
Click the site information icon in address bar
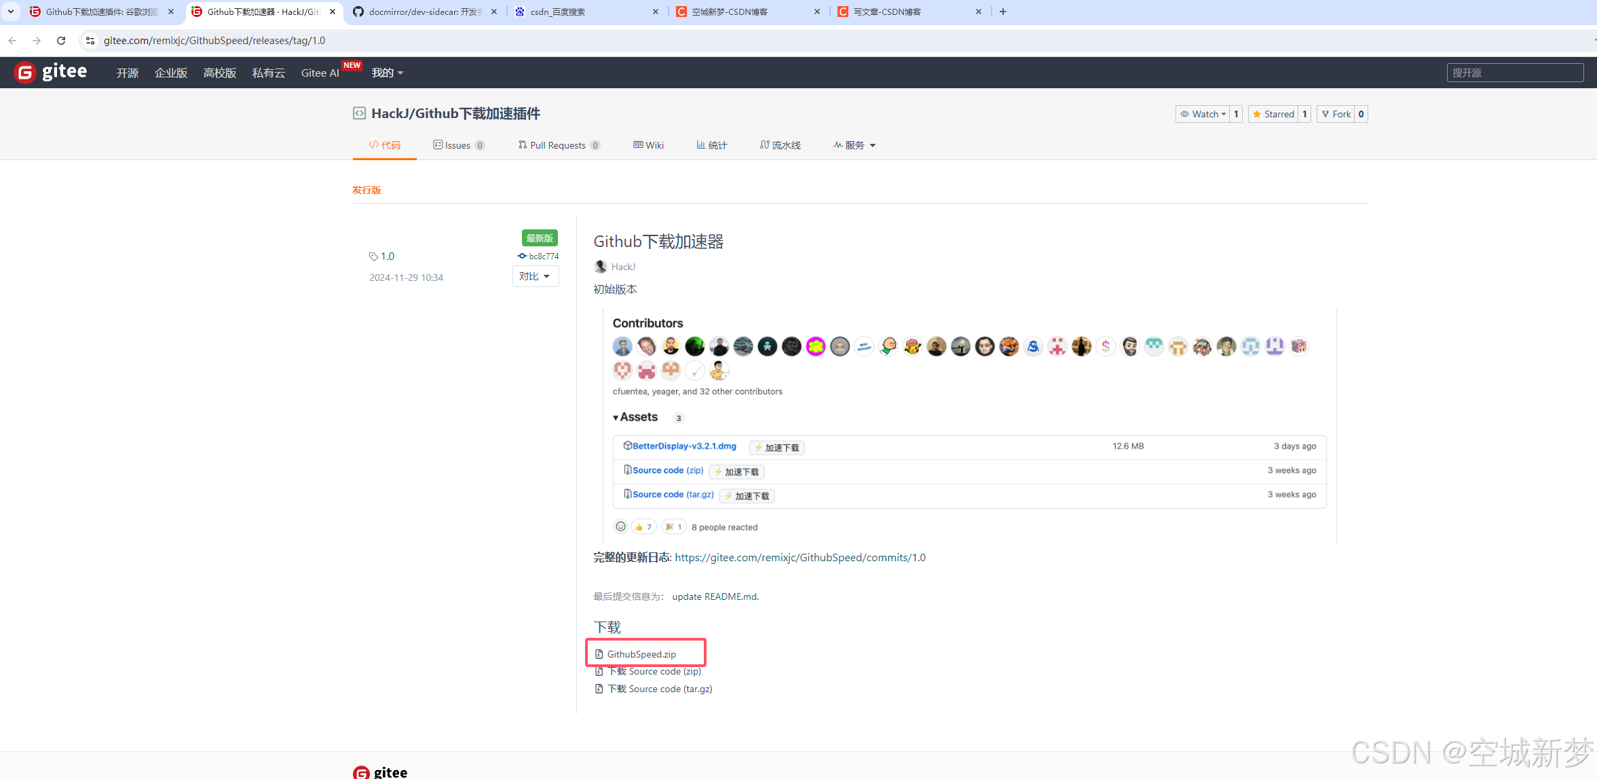90,41
